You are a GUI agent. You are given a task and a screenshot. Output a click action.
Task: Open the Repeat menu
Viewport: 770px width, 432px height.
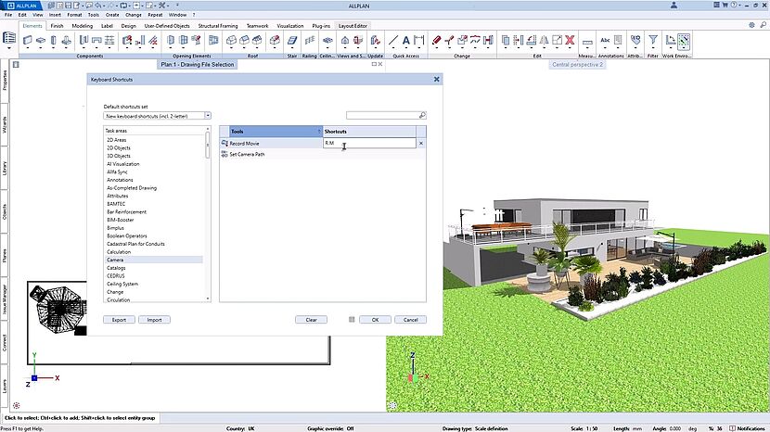(156, 15)
